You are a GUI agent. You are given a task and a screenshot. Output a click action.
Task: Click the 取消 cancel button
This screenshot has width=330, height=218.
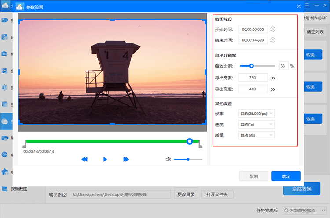click(x=253, y=176)
